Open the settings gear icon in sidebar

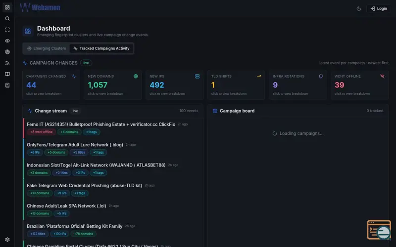tap(7, 240)
